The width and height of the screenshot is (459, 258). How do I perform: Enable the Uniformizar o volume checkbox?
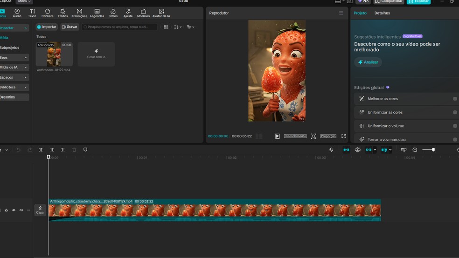pos(455,126)
